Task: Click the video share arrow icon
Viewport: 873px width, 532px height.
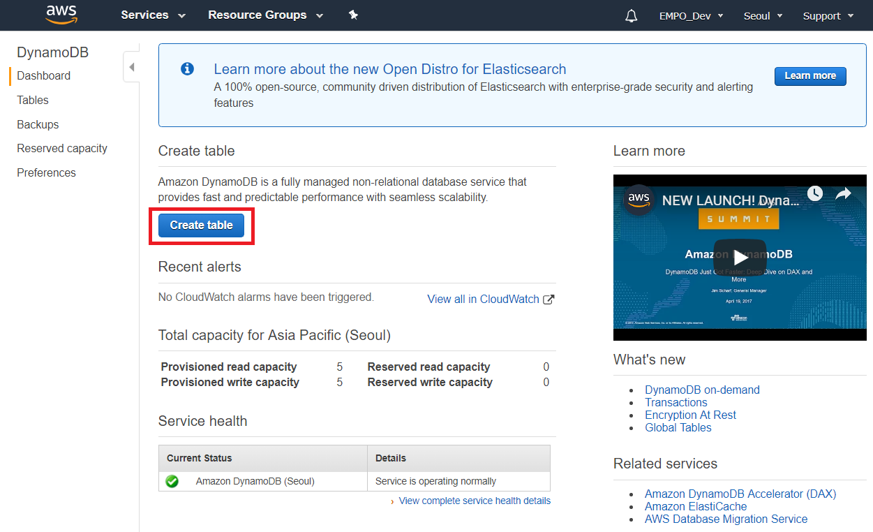Action: [x=843, y=193]
